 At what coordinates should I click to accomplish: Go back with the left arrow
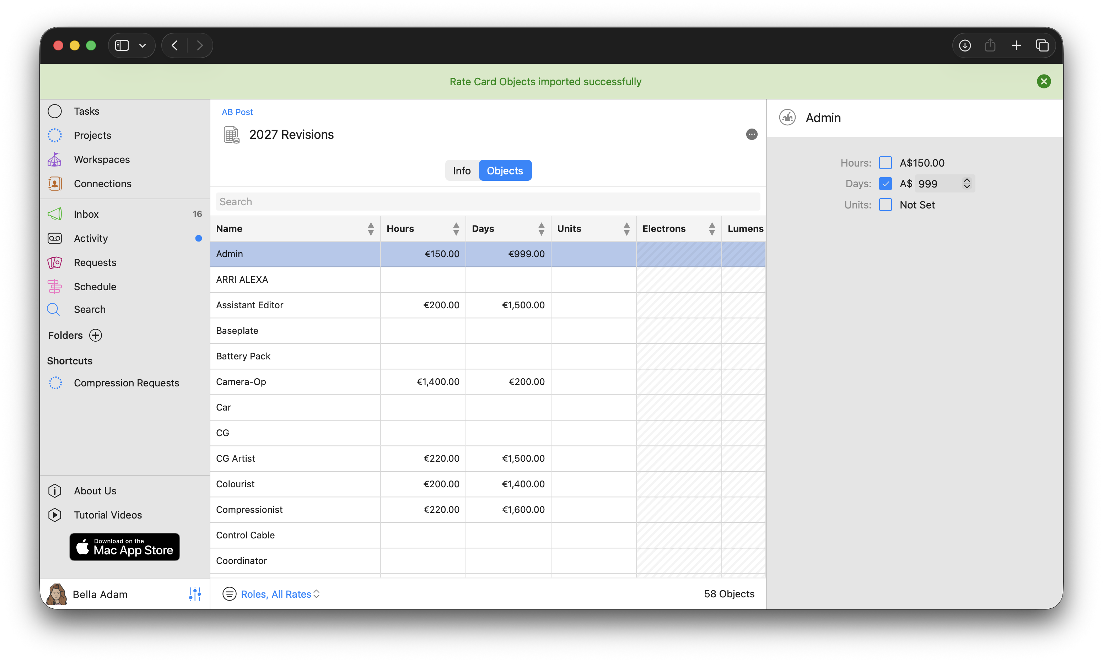(175, 45)
